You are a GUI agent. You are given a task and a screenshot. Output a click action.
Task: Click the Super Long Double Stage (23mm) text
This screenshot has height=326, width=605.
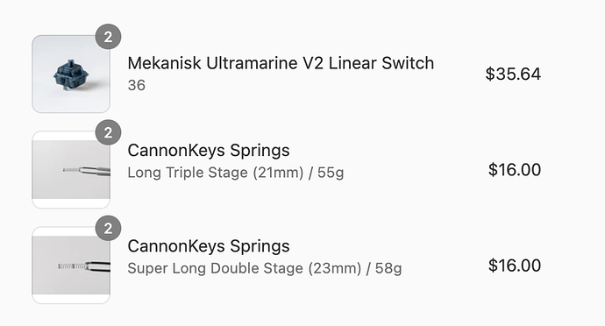pyautogui.click(x=245, y=268)
